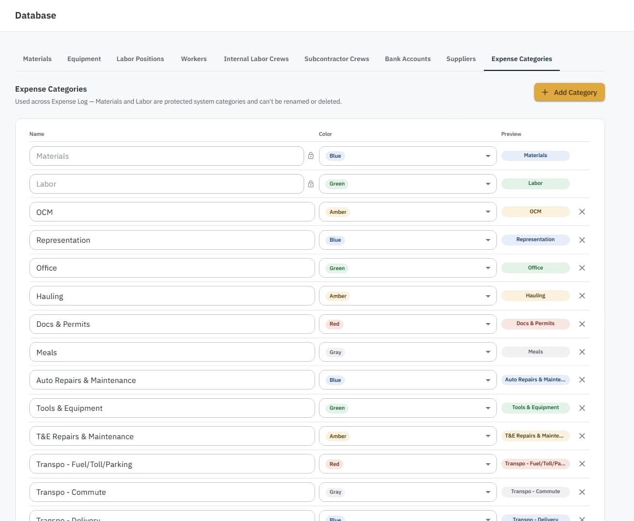This screenshot has height=521, width=634.
Task: Click Auto Repairs & Maintenance name field
Action: pos(172,380)
